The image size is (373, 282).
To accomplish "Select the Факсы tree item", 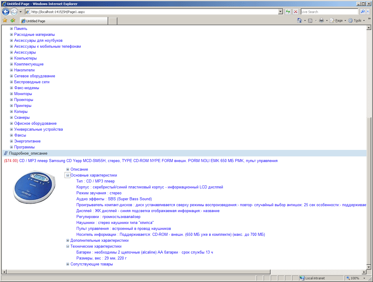I will (x=20, y=135).
